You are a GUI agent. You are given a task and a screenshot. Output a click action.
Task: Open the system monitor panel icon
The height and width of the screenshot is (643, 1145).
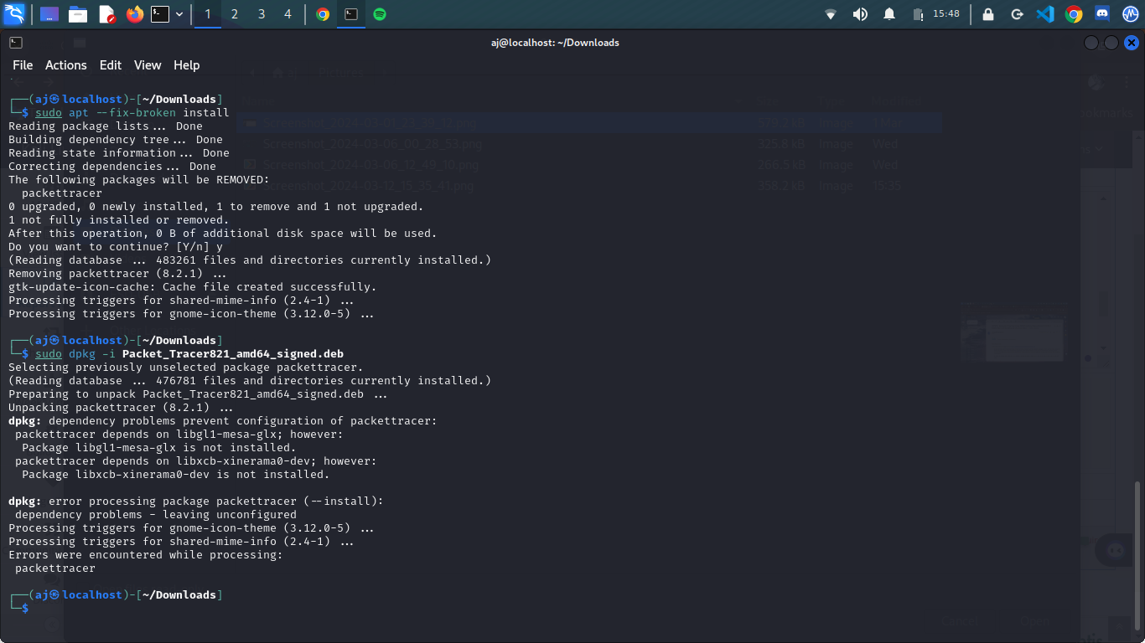coord(1129,14)
